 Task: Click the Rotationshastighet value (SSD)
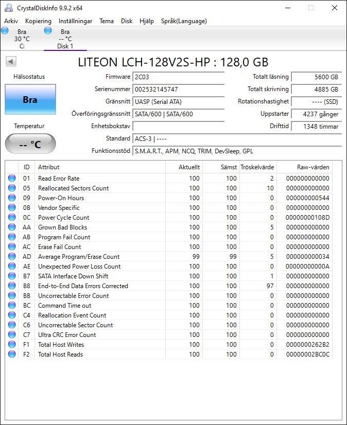(316, 102)
